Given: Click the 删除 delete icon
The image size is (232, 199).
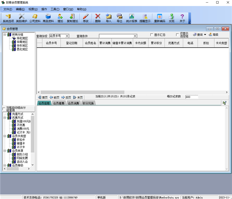Looking at the screenshot, I should [98, 18].
